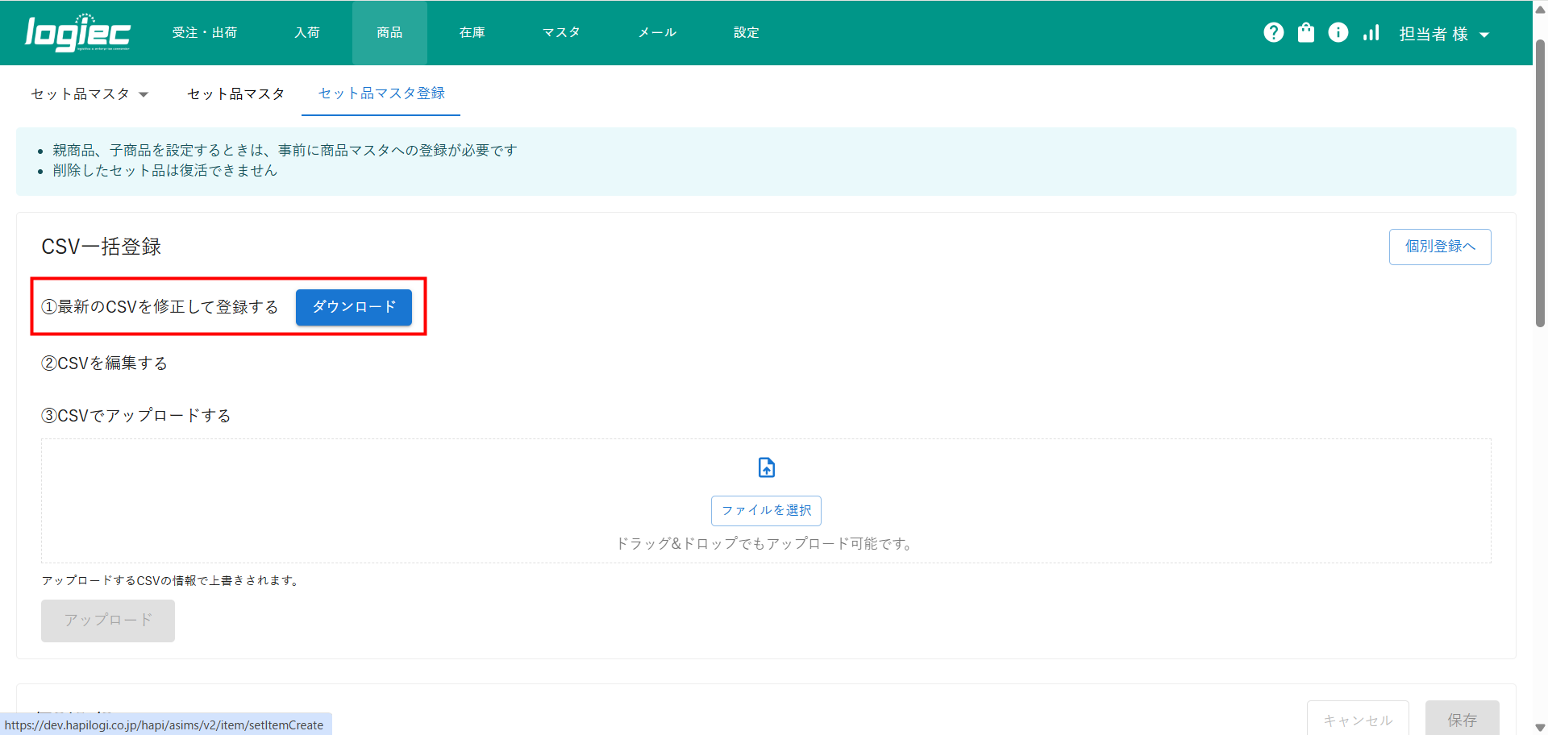The width and height of the screenshot is (1548, 735).
Task: Switch to the セット品マスタ tab
Action: (x=235, y=94)
